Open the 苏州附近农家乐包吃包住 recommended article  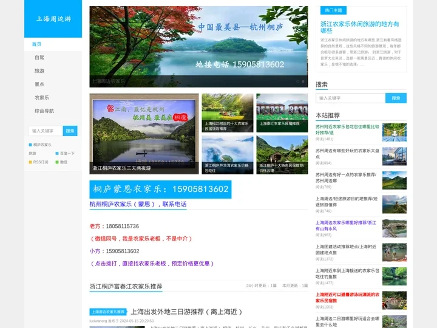347,129
